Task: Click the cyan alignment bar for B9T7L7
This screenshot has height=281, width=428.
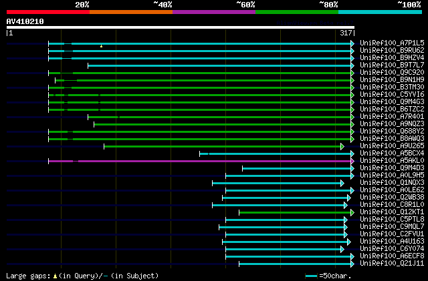Action: tap(221, 65)
